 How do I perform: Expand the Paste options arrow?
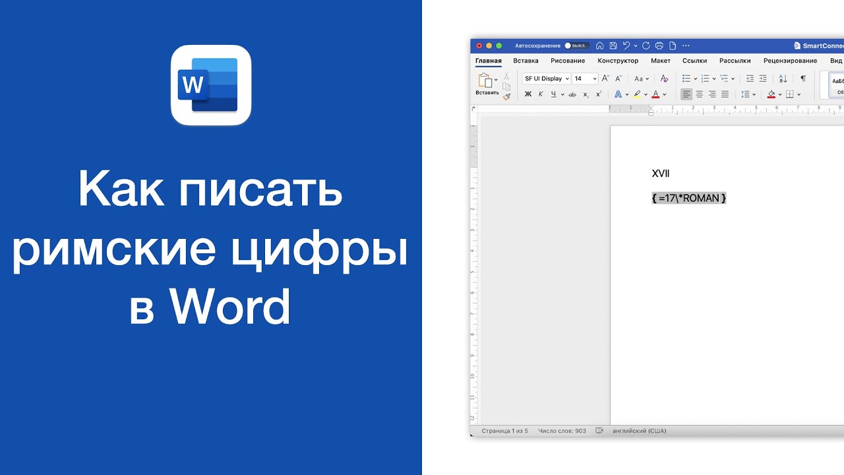click(x=496, y=80)
